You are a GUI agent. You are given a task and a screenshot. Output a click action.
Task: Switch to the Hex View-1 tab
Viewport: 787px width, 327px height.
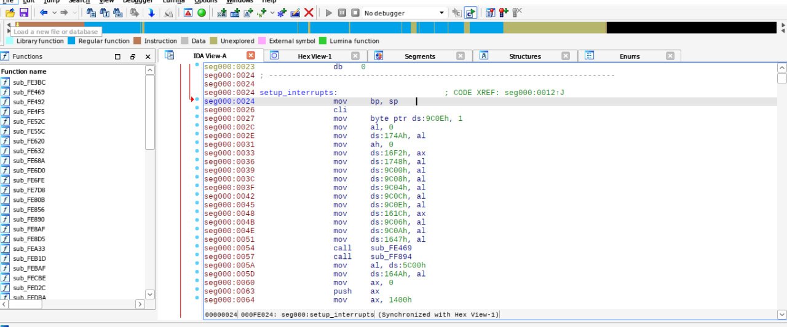pos(314,56)
